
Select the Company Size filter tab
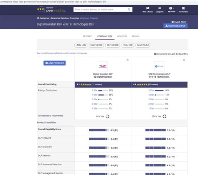[x=105, y=36]
